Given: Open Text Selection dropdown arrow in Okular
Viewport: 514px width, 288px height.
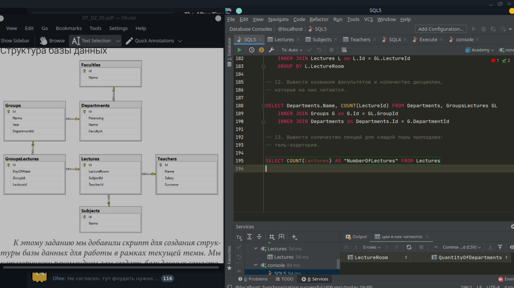Looking at the screenshot, I should [x=118, y=41].
